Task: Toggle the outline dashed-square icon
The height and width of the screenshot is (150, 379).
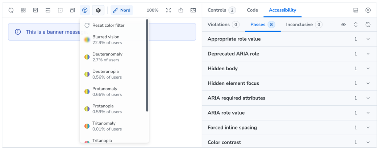Action: 60,10
